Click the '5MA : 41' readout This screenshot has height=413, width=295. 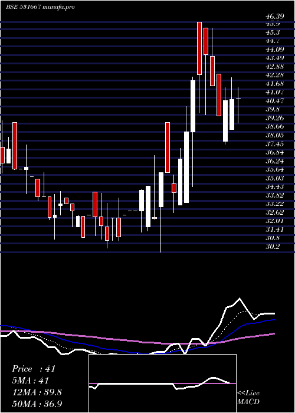tap(31, 381)
